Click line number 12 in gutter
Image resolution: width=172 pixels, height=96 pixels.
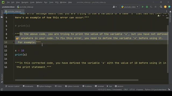pyautogui.click(x=6, y=51)
